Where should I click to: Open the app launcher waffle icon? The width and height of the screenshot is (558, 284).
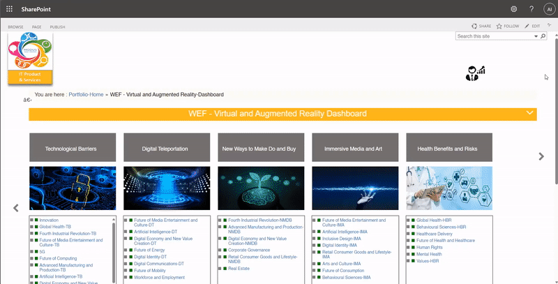(x=9, y=9)
